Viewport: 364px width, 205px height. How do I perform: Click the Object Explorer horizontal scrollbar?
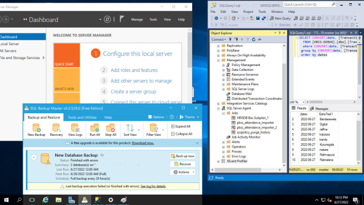point(246,170)
